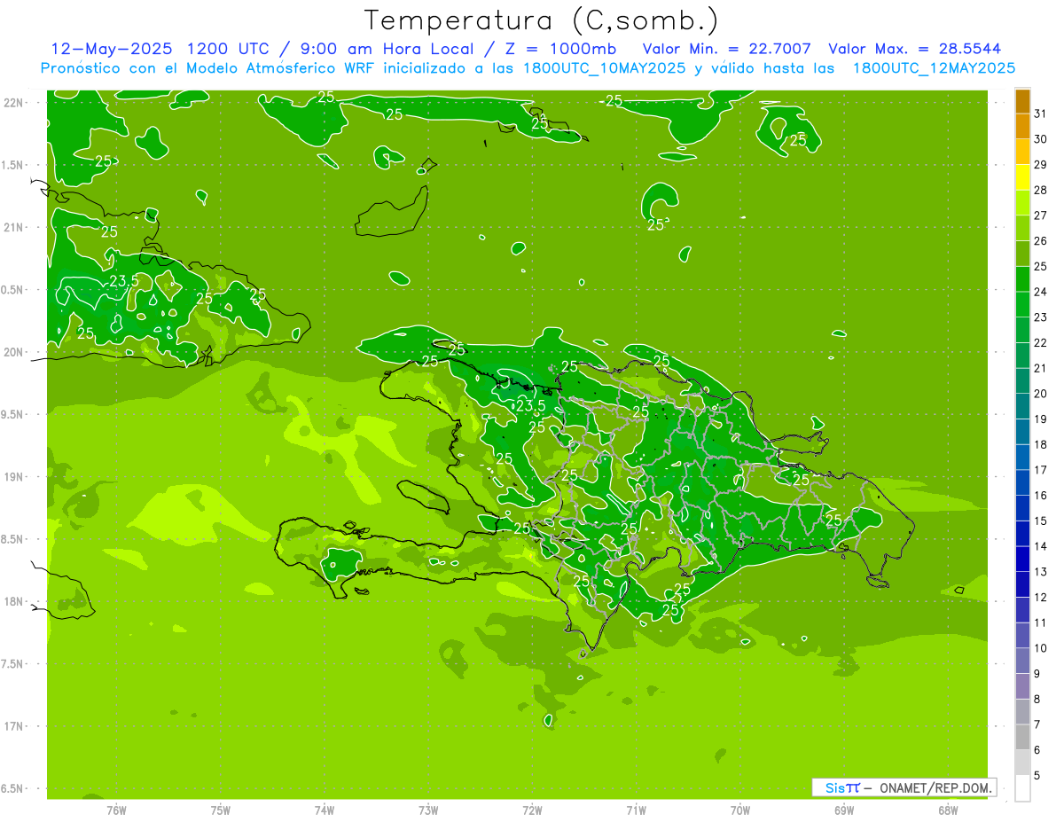Click the "31" value on the color scale
The width and height of the screenshot is (1064, 822).
click(x=1041, y=113)
